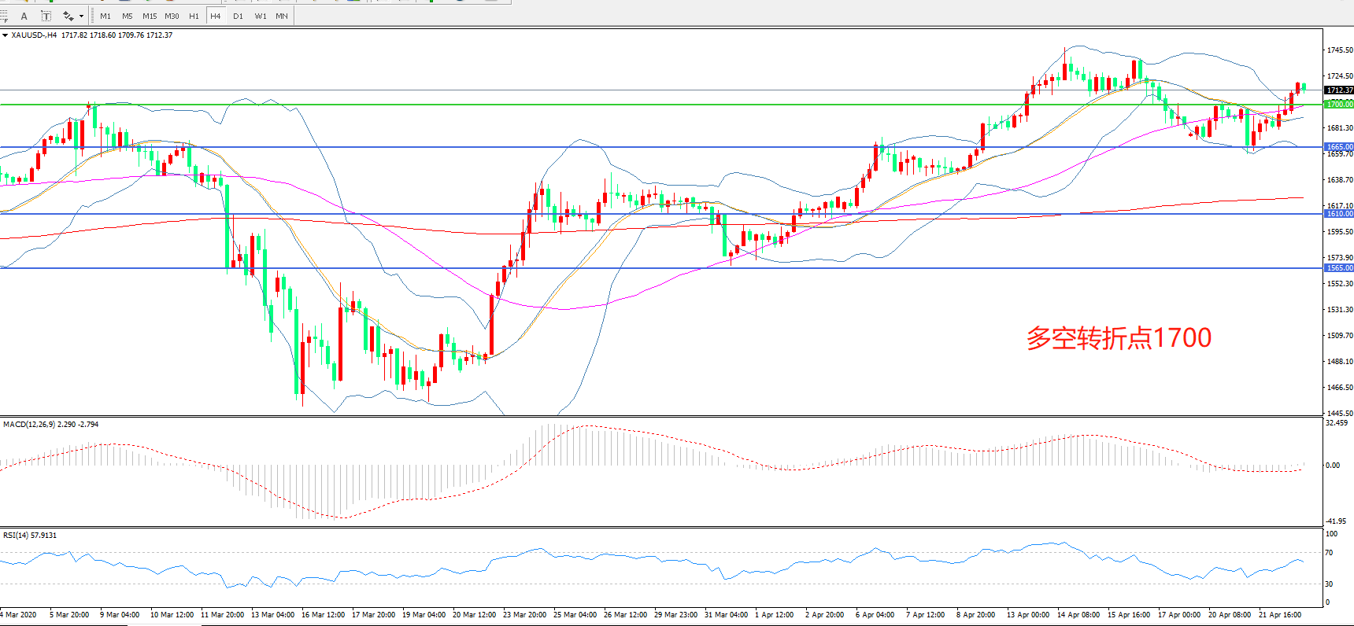Screen dimensions: 1354x626
Task: Click the active H4 timeframe button
Action: pos(216,16)
